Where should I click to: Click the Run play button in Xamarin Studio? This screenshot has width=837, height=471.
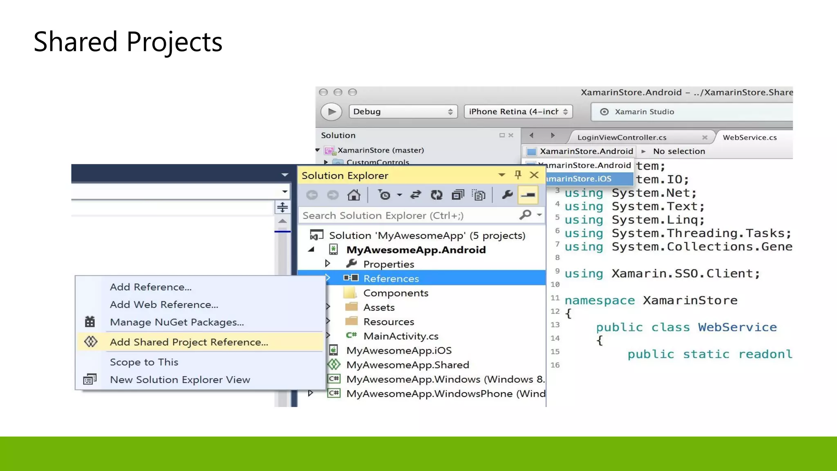point(331,112)
